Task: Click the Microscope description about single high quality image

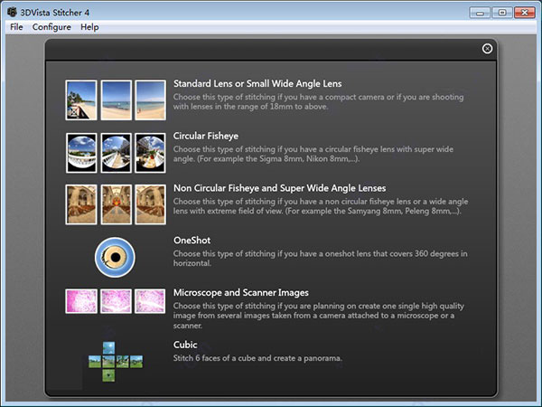Action: [x=318, y=316]
